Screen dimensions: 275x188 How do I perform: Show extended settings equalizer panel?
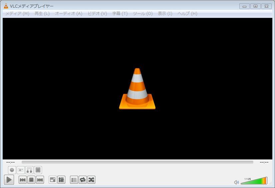tap(61, 180)
